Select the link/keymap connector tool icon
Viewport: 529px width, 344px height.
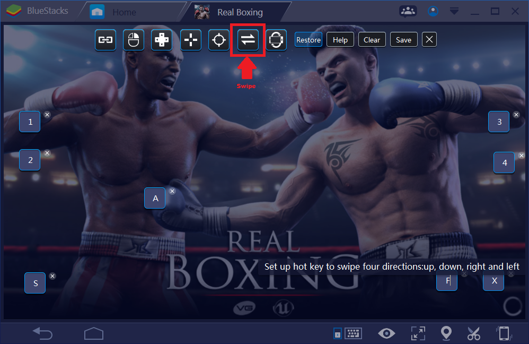(105, 40)
